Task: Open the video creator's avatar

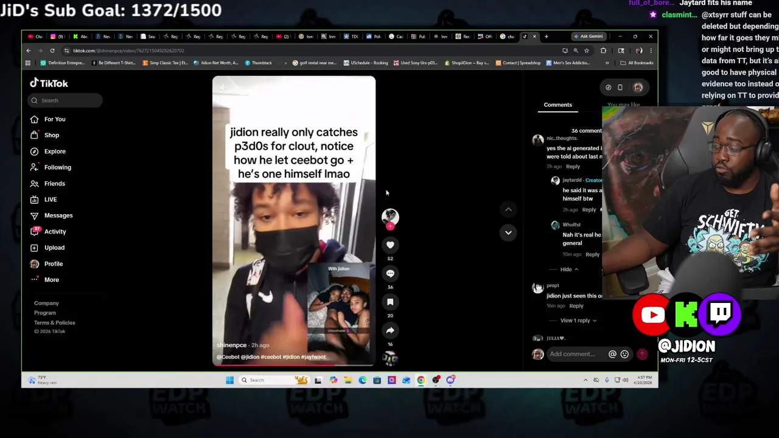Action: tap(390, 217)
